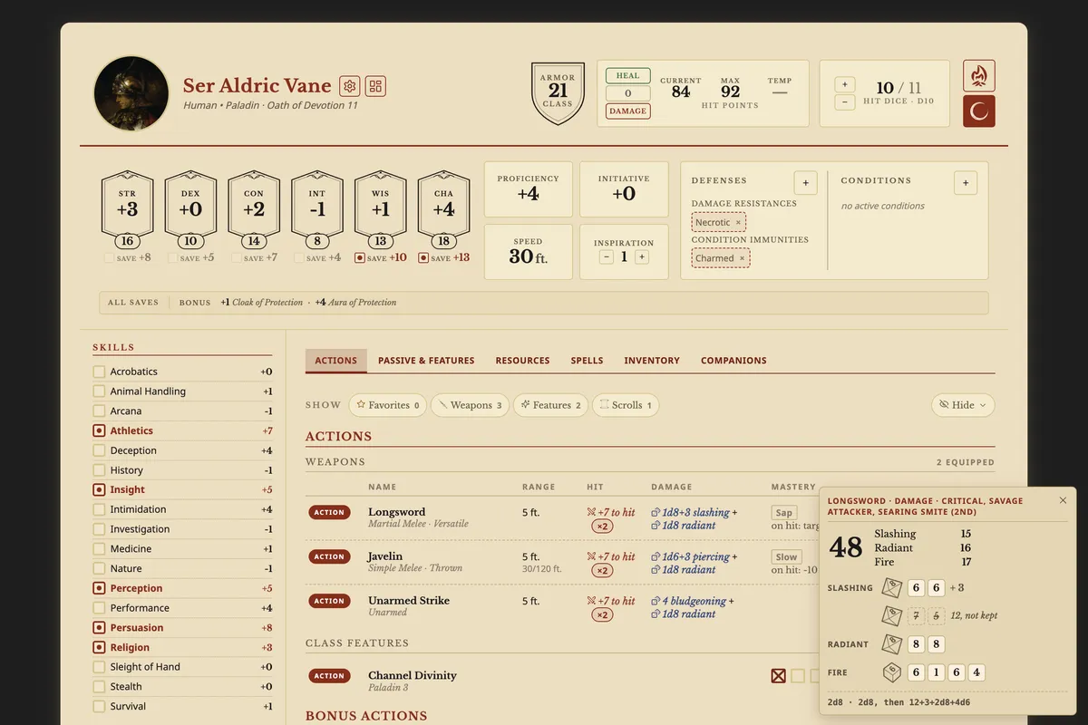The height and width of the screenshot is (725, 1088).
Task: Open the Hide dropdown menu
Action: click(x=963, y=405)
